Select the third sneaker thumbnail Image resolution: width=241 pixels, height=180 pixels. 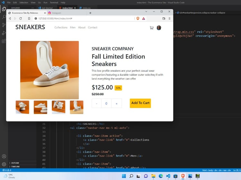[58, 107]
